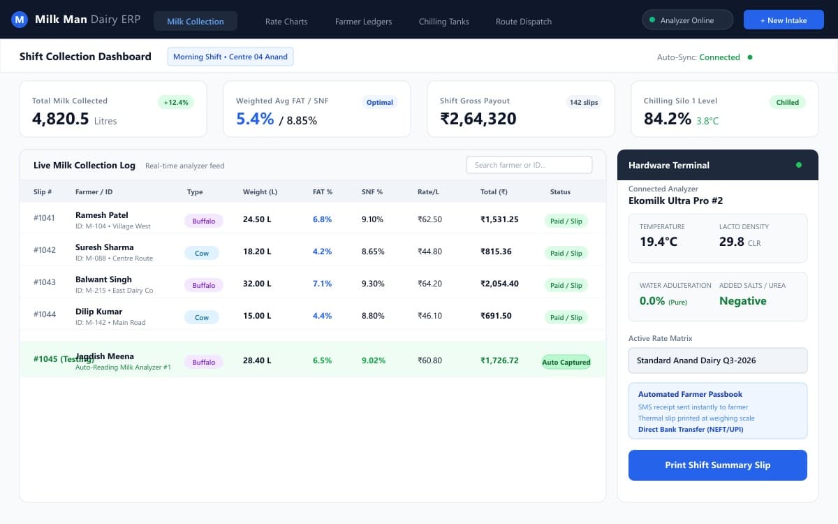
Task: Open slip #1041 row
Action: point(313,219)
